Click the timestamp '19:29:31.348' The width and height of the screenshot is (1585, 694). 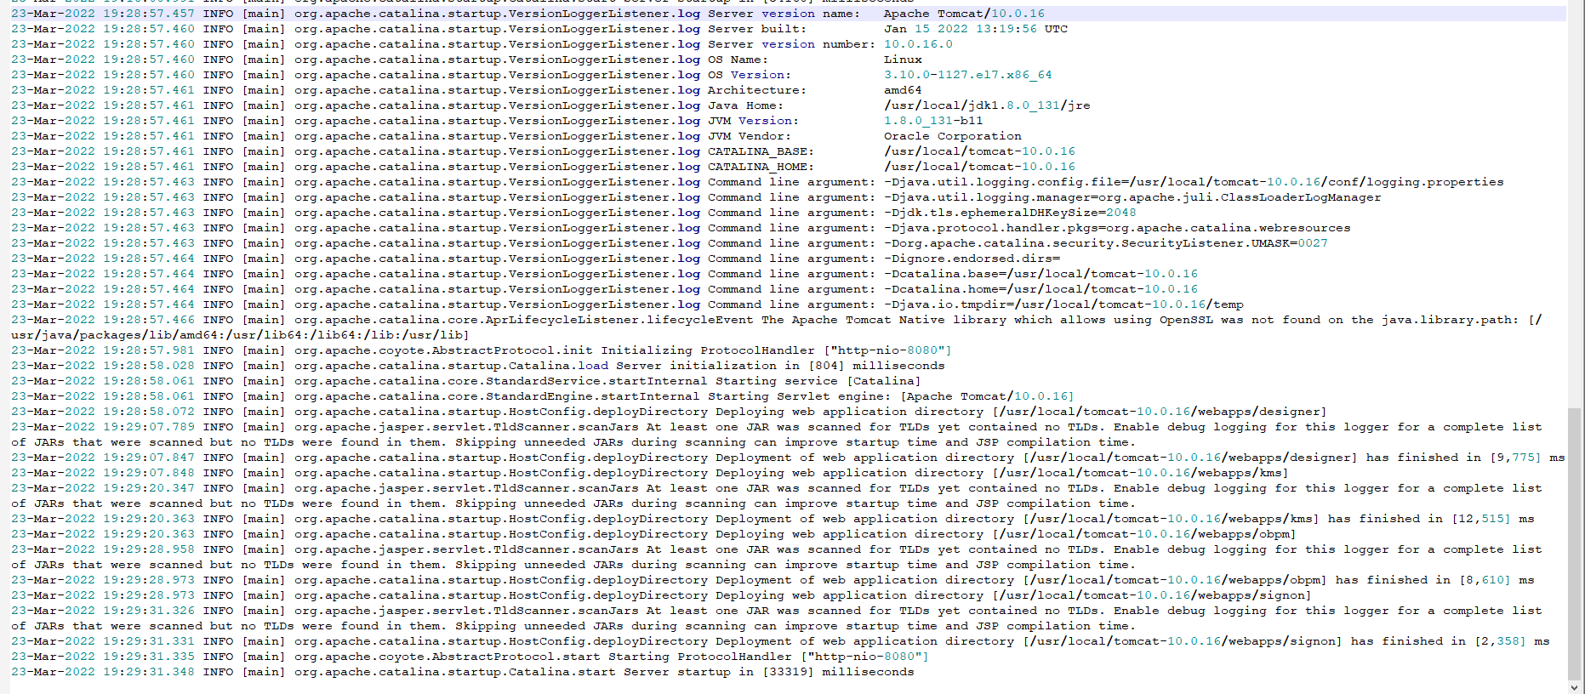tap(149, 672)
